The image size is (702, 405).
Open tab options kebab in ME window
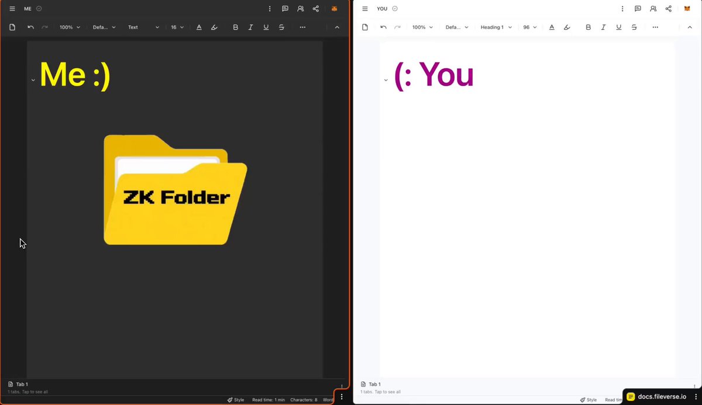coord(342,386)
